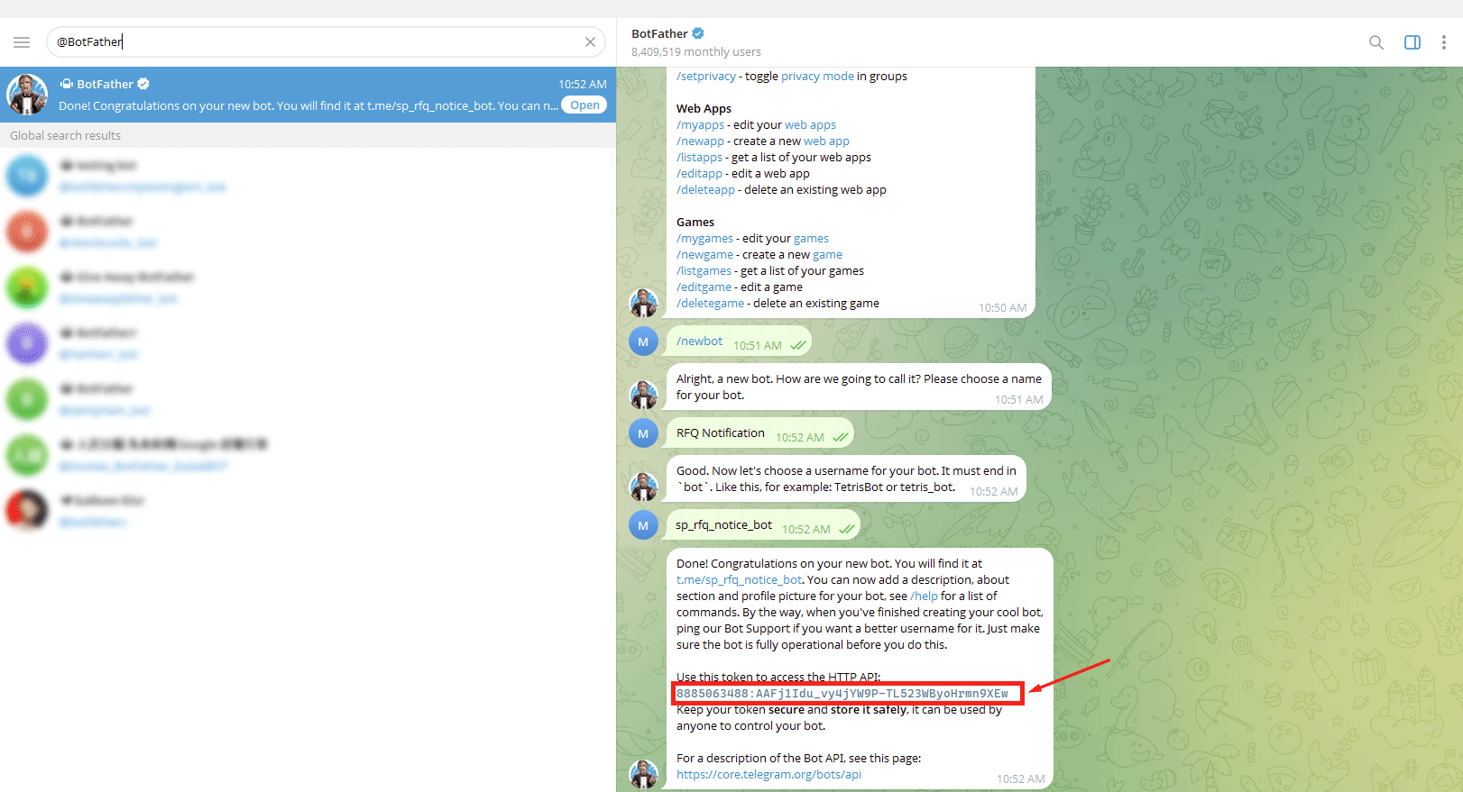This screenshot has width=1463, height=792.
Task: Open the three-dot chat options menu
Action: point(1443,42)
